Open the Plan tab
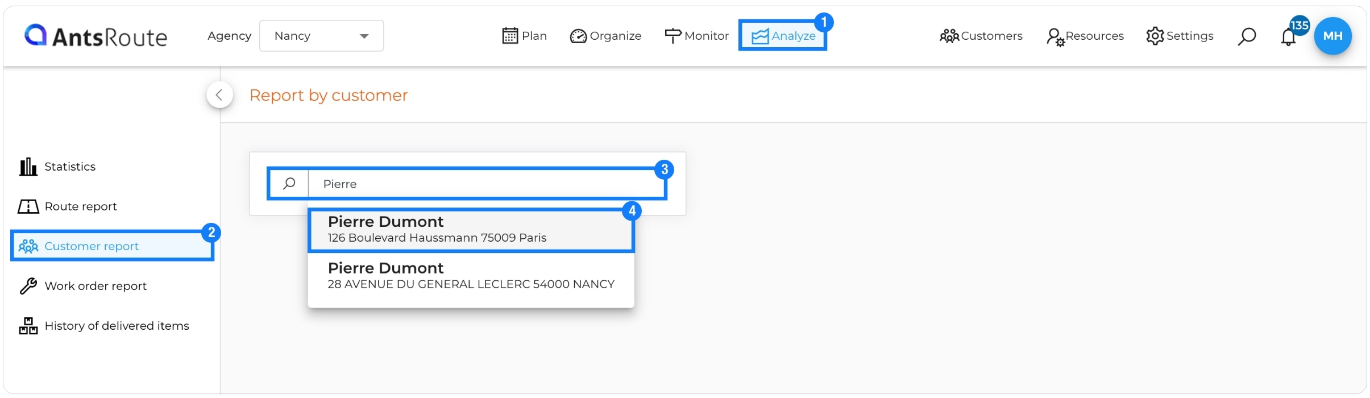The width and height of the screenshot is (1370, 398). 524,36
